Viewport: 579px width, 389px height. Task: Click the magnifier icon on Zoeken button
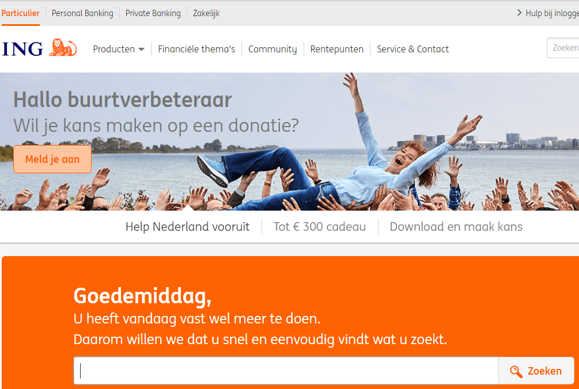point(516,371)
